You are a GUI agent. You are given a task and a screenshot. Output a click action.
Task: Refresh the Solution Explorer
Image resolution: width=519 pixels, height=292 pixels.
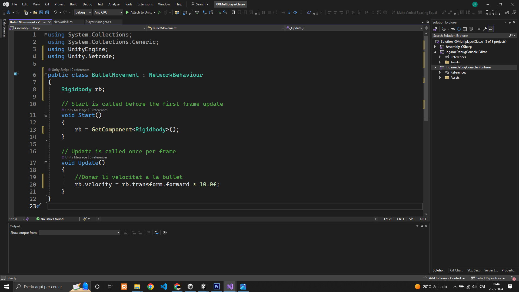coord(459,29)
